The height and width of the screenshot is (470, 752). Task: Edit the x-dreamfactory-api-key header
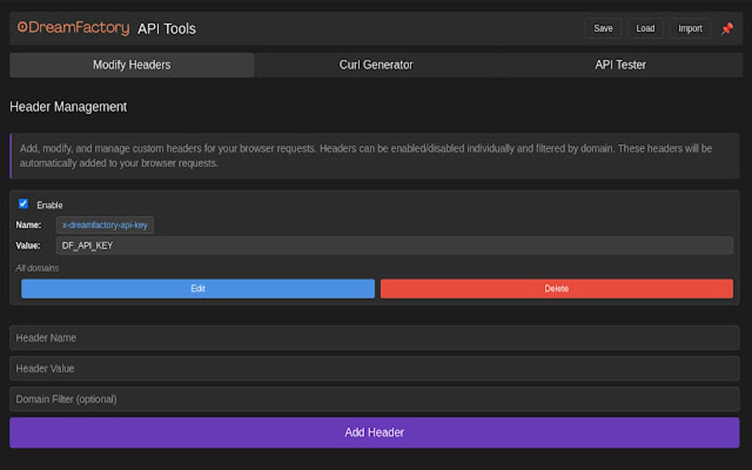198,289
